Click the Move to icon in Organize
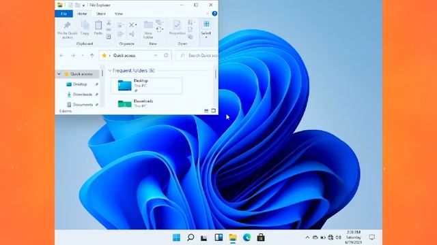The height and width of the screenshot is (245, 437). pyautogui.click(x=120, y=25)
